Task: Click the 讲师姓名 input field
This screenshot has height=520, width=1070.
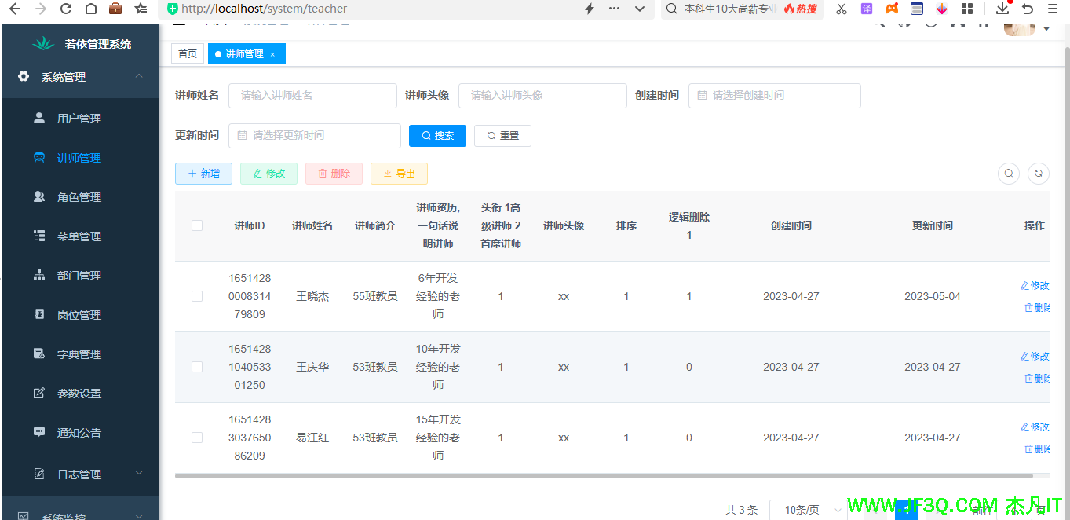Action: [x=312, y=96]
